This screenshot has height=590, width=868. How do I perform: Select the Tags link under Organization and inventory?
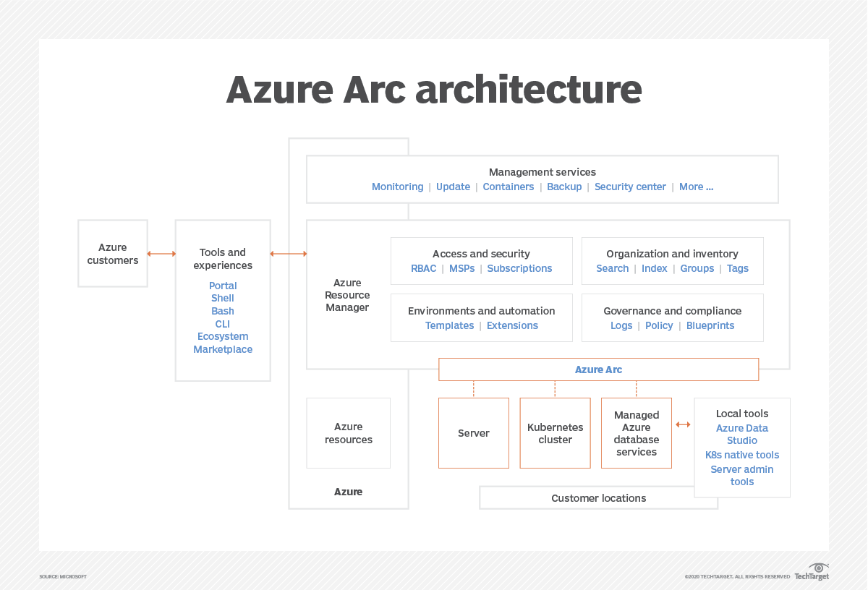[738, 268]
